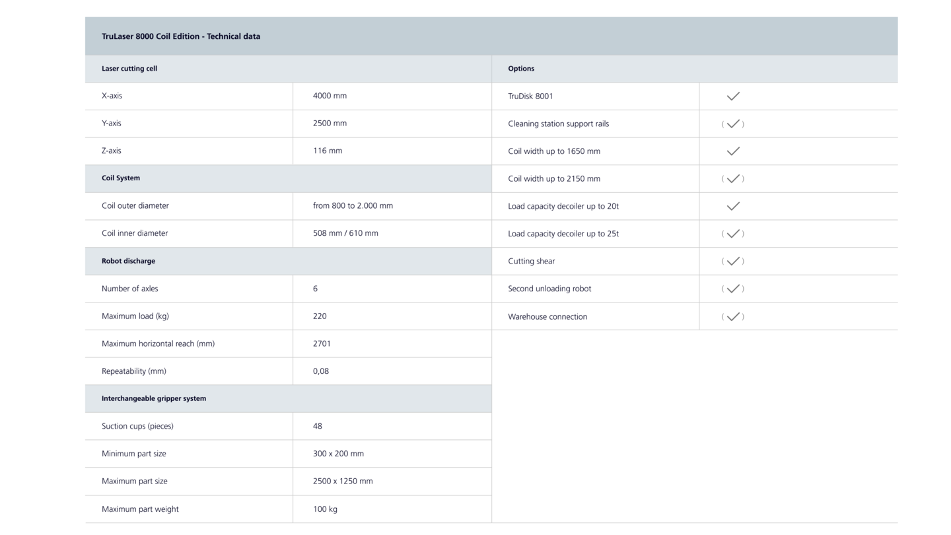Select the Coil width up to 1650 mm checkmark
Screen dimensions: 951x535
coord(732,151)
